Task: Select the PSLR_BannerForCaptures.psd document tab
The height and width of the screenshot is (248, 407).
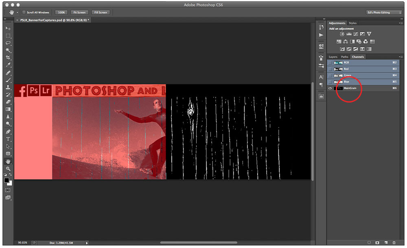Action: point(53,20)
